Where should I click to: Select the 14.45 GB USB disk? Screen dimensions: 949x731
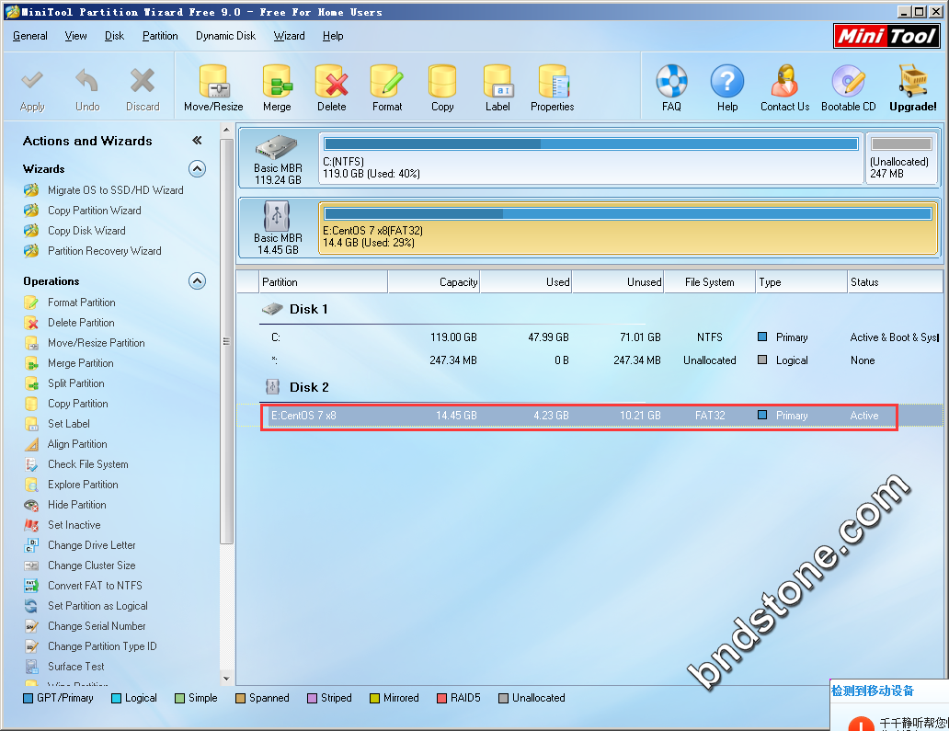[x=278, y=228]
